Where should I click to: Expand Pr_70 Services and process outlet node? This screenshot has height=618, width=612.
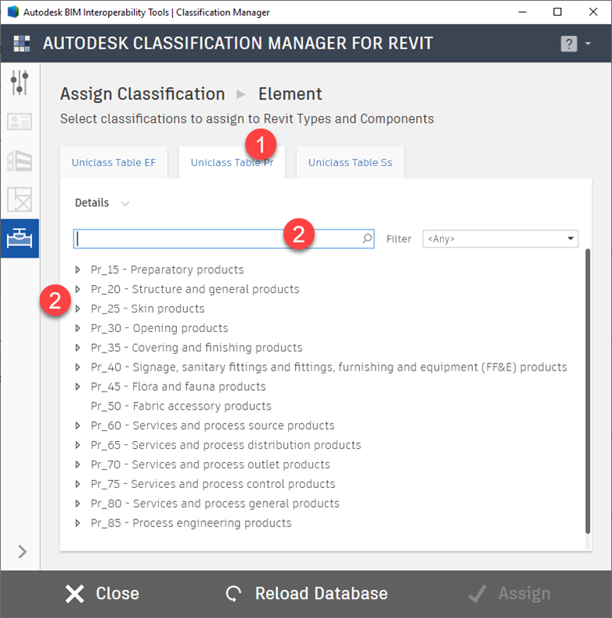77,464
